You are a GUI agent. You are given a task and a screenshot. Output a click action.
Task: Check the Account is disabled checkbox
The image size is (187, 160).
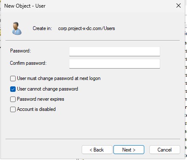pyautogui.click(x=13, y=109)
